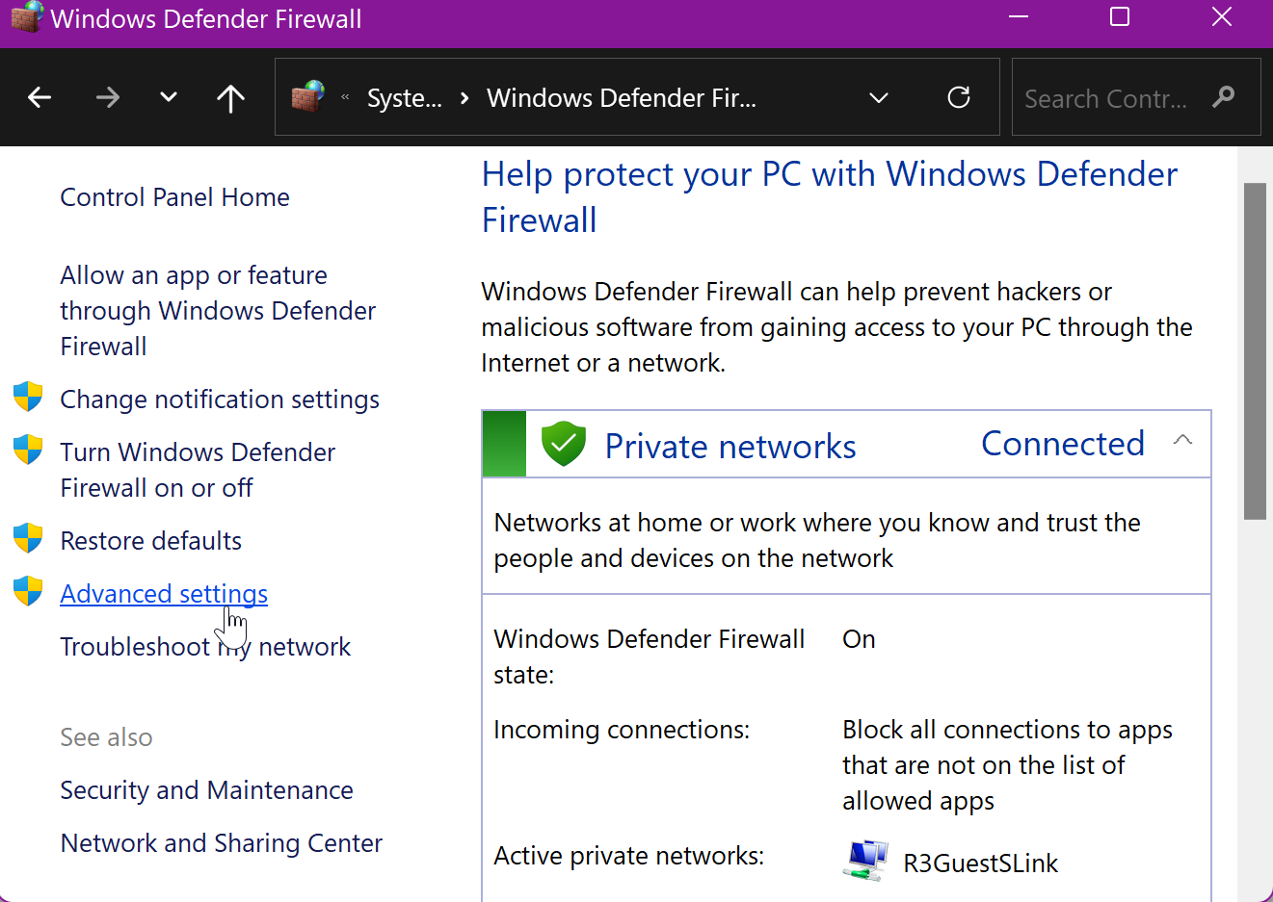Click Restore defaults link
The image size is (1273, 902).
coord(151,541)
